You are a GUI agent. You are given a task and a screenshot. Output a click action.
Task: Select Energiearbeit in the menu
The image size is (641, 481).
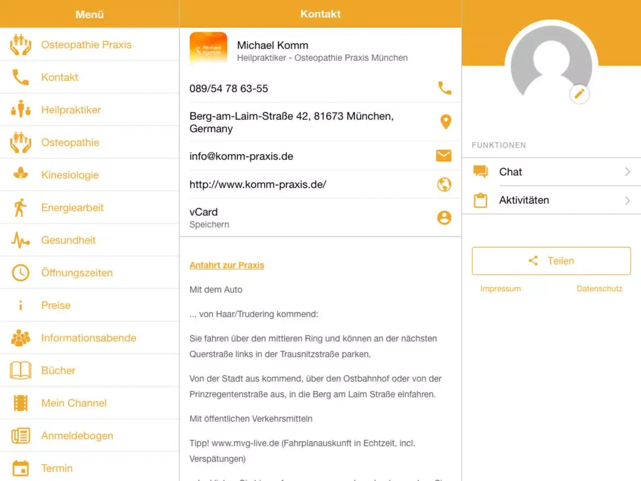pyautogui.click(x=90, y=207)
